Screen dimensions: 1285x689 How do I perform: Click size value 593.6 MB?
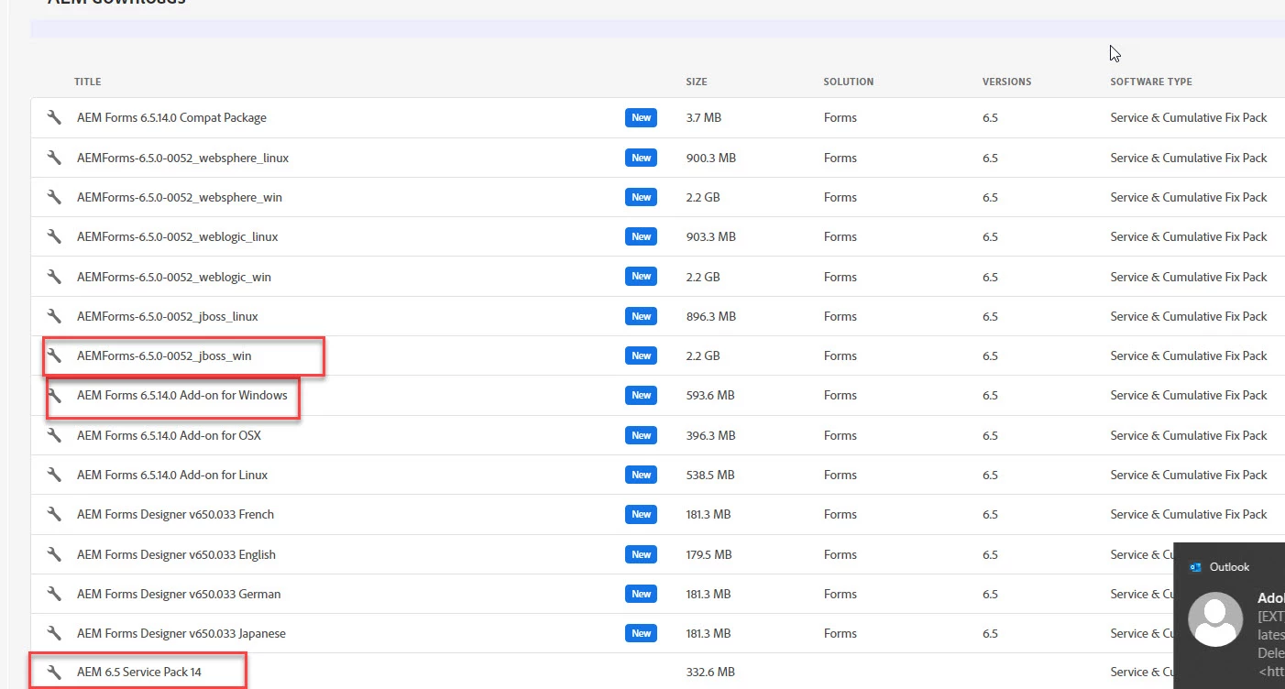click(710, 395)
